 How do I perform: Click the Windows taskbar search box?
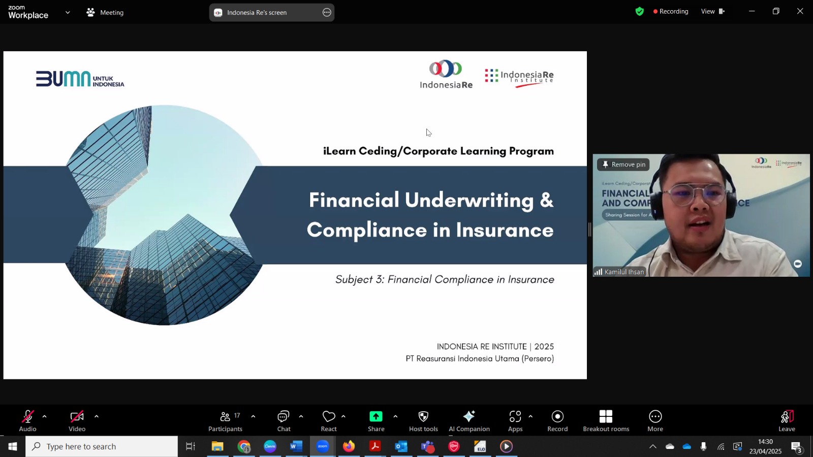click(x=102, y=446)
